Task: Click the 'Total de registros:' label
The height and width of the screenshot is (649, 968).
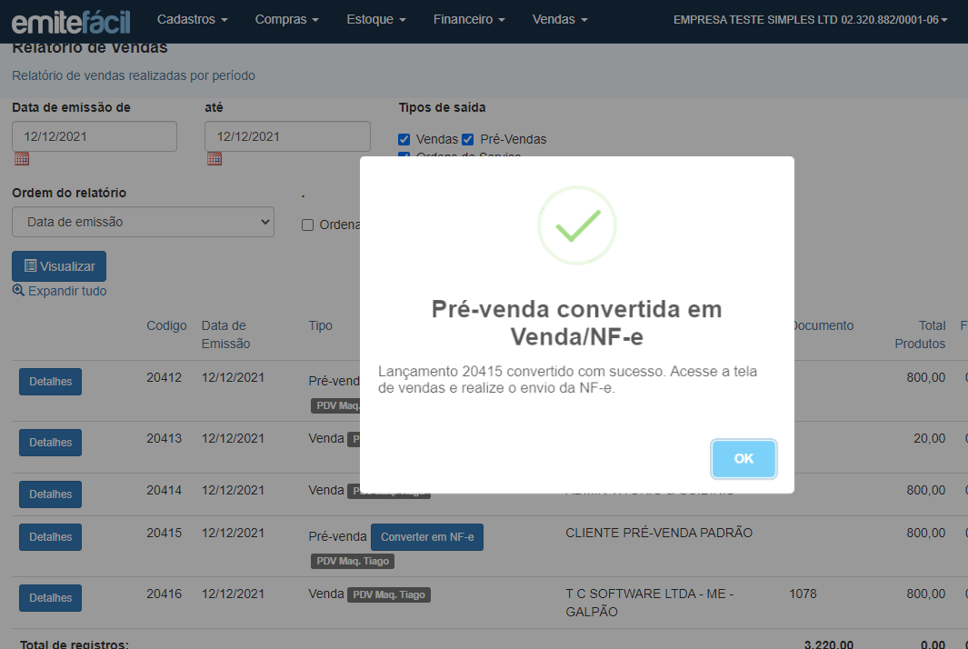Action: (75, 644)
